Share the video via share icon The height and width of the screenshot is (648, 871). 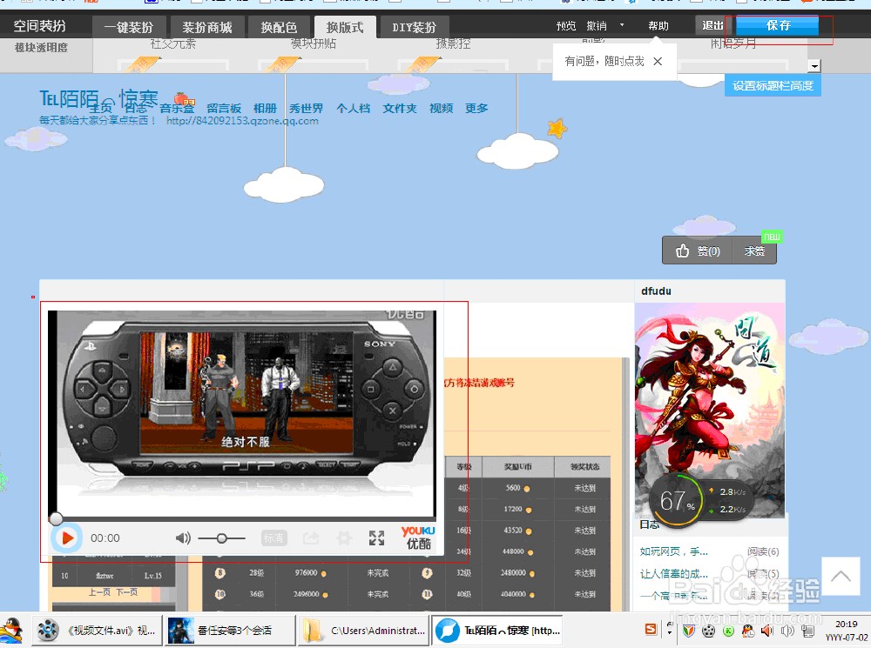[x=311, y=538]
